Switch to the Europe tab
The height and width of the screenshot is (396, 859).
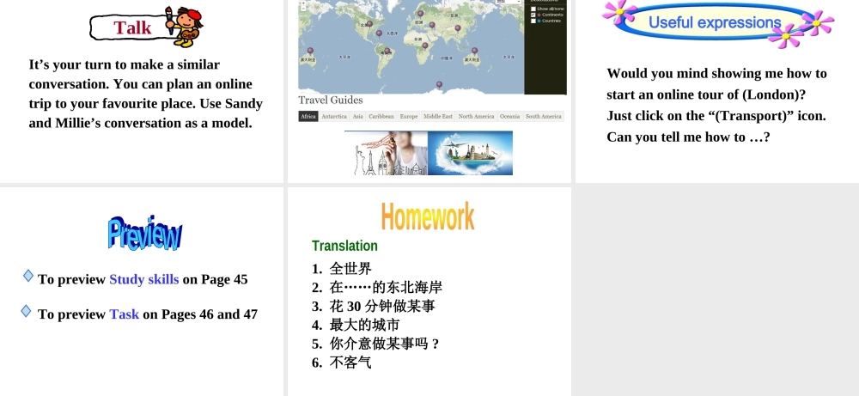pos(409,116)
